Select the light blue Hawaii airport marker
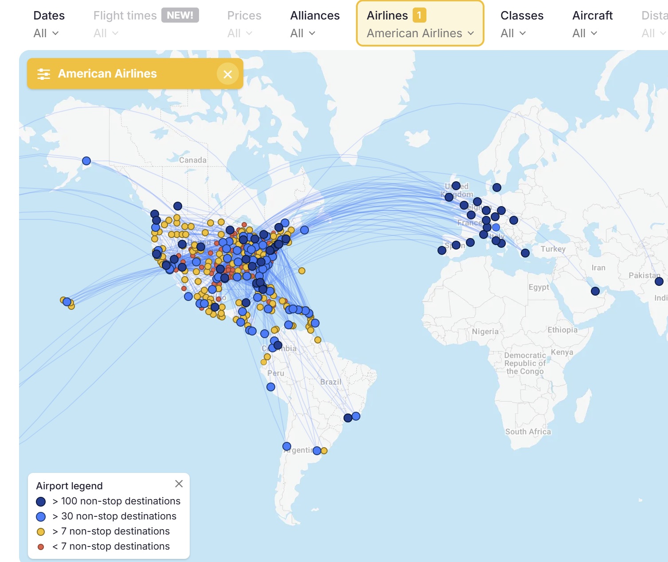This screenshot has width=668, height=562. [x=67, y=302]
